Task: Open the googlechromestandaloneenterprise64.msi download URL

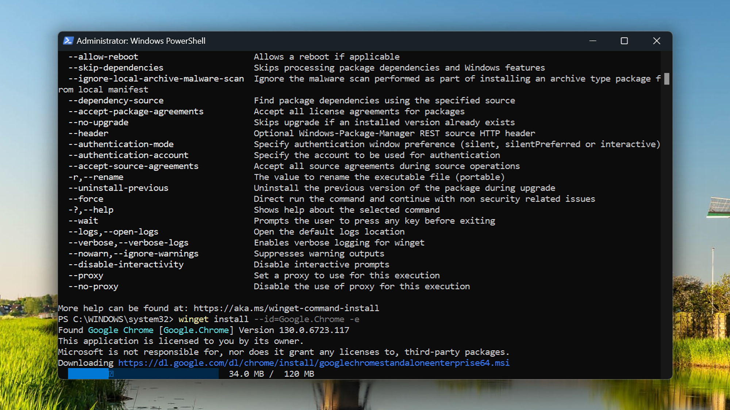Action: 314,363
